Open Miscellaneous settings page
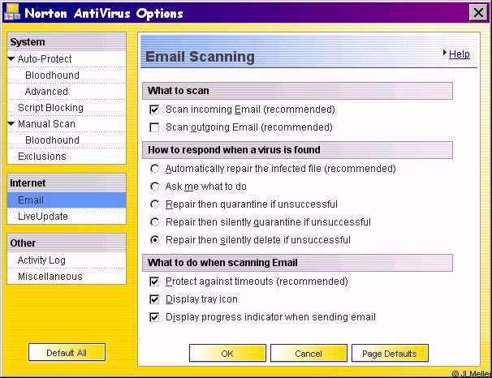 click(x=50, y=277)
